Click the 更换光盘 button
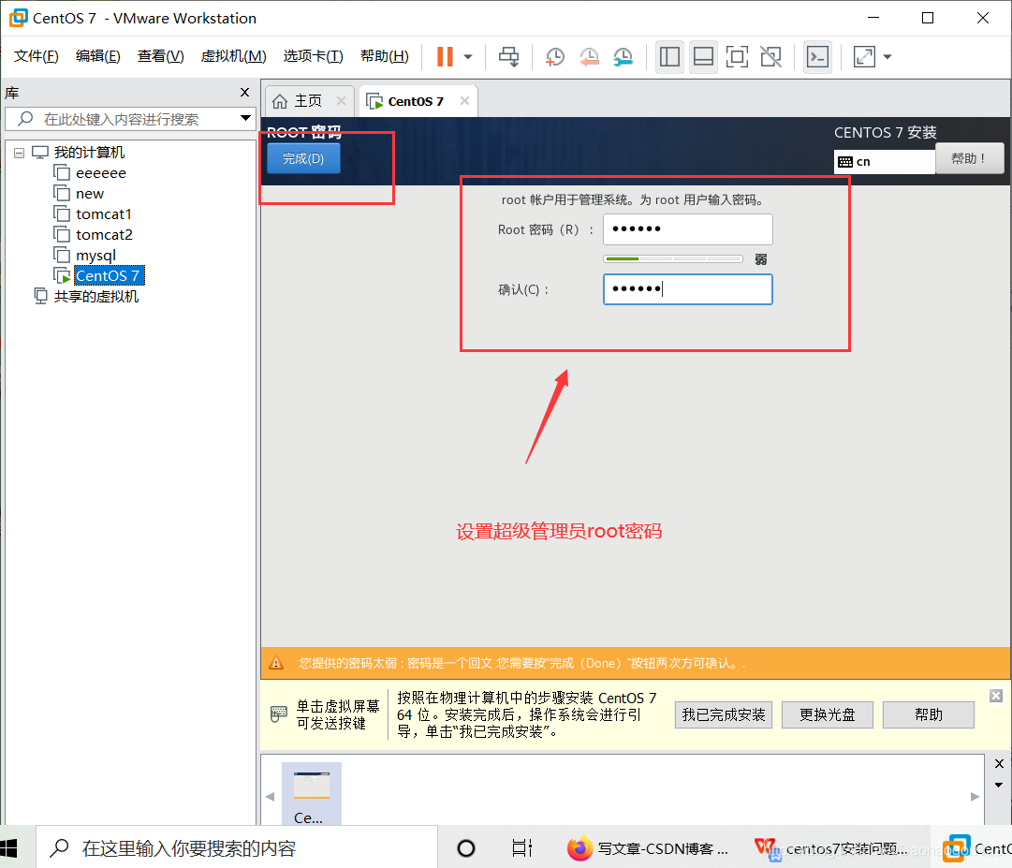The height and width of the screenshot is (868, 1012). point(827,714)
